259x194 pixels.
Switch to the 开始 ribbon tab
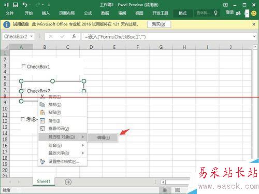[x=28, y=13]
